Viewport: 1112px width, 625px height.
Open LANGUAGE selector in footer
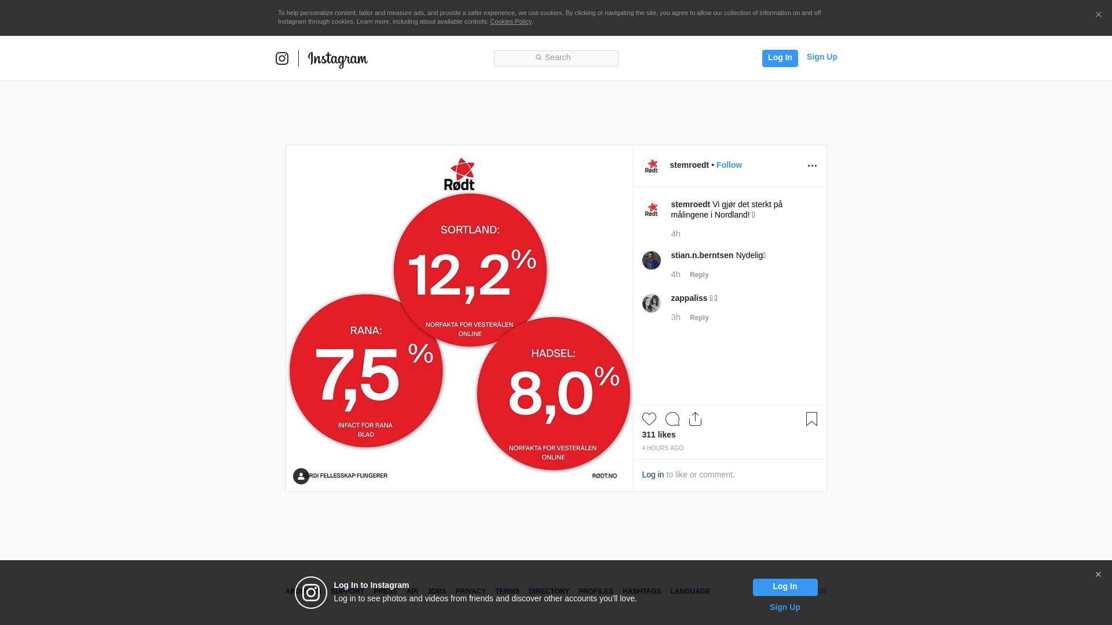click(690, 591)
